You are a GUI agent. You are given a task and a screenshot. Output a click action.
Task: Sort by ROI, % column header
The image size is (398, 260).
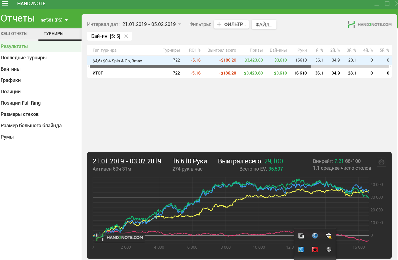195,50
